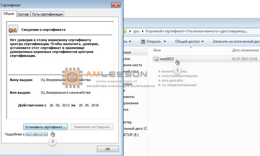Open the Состав tab
The width and height of the screenshot is (260, 156).
click(x=23, y=14)
